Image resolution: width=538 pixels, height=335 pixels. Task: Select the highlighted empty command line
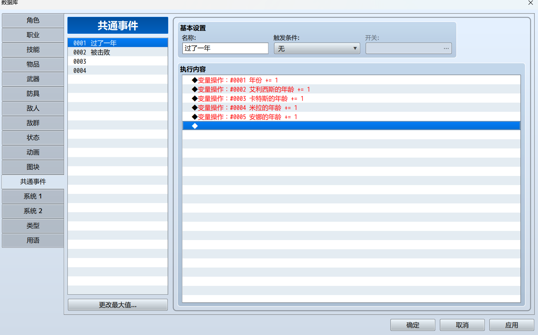(x=351, y=126)
